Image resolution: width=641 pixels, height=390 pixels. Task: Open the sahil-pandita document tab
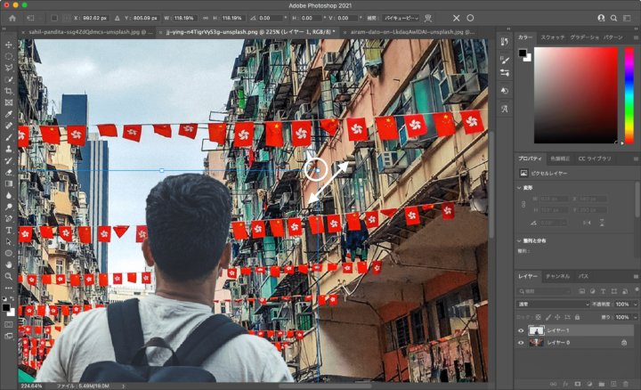click(x=89, y=31)
